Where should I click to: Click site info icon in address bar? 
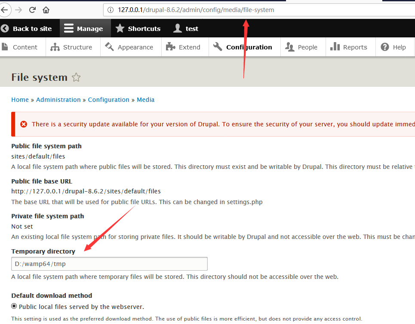tap(111, 10)
